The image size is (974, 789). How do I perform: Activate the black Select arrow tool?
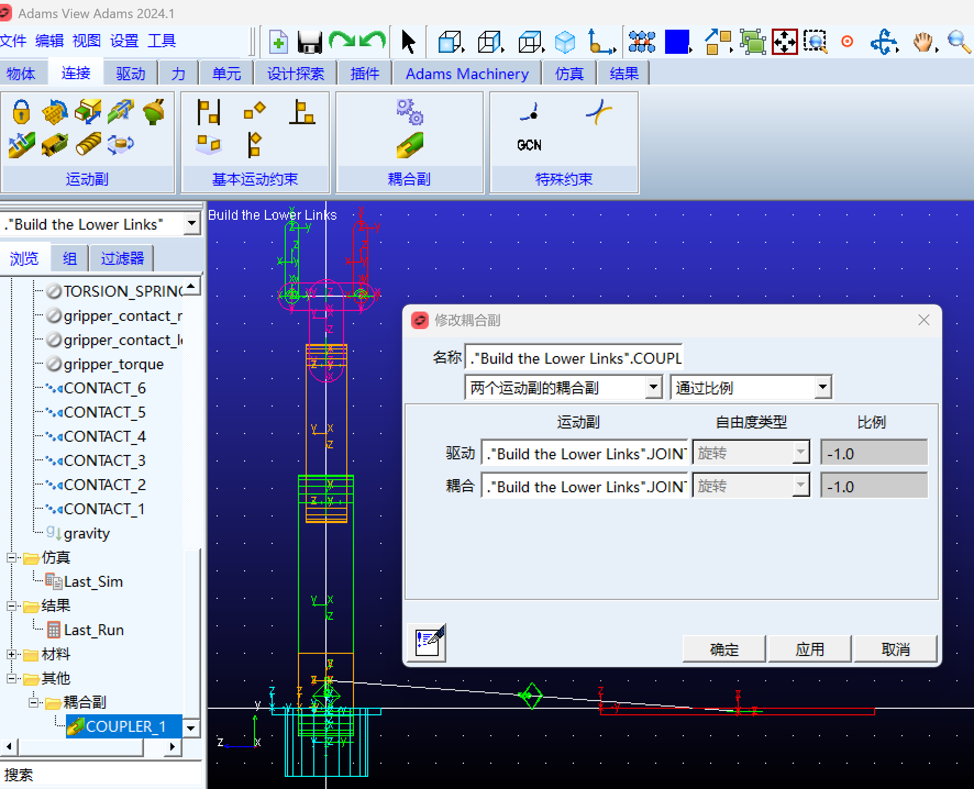tap(408, 42)
